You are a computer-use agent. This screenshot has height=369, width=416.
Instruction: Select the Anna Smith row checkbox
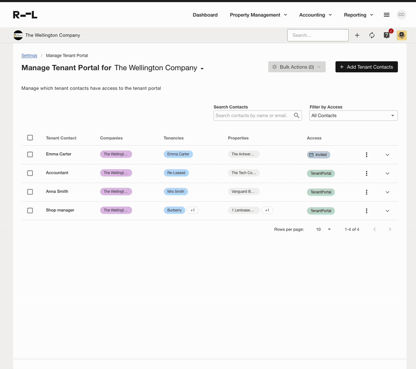(30, 192)
